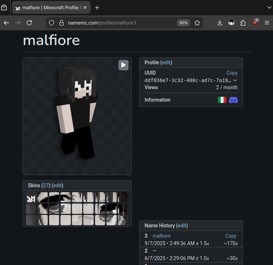The height and width of the screenshot is (265, 273).
Task: Copy the profile UUID
Action: (232, 73)
